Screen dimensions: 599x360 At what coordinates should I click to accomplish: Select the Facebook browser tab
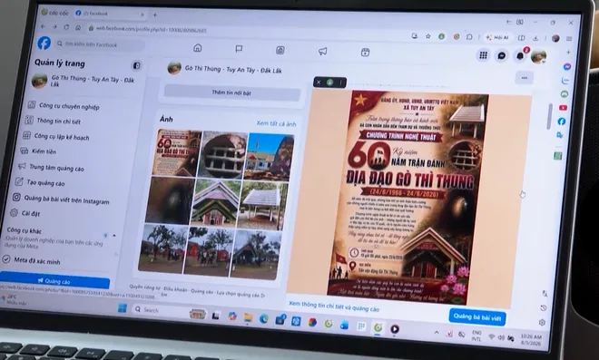tap(109, 14)
